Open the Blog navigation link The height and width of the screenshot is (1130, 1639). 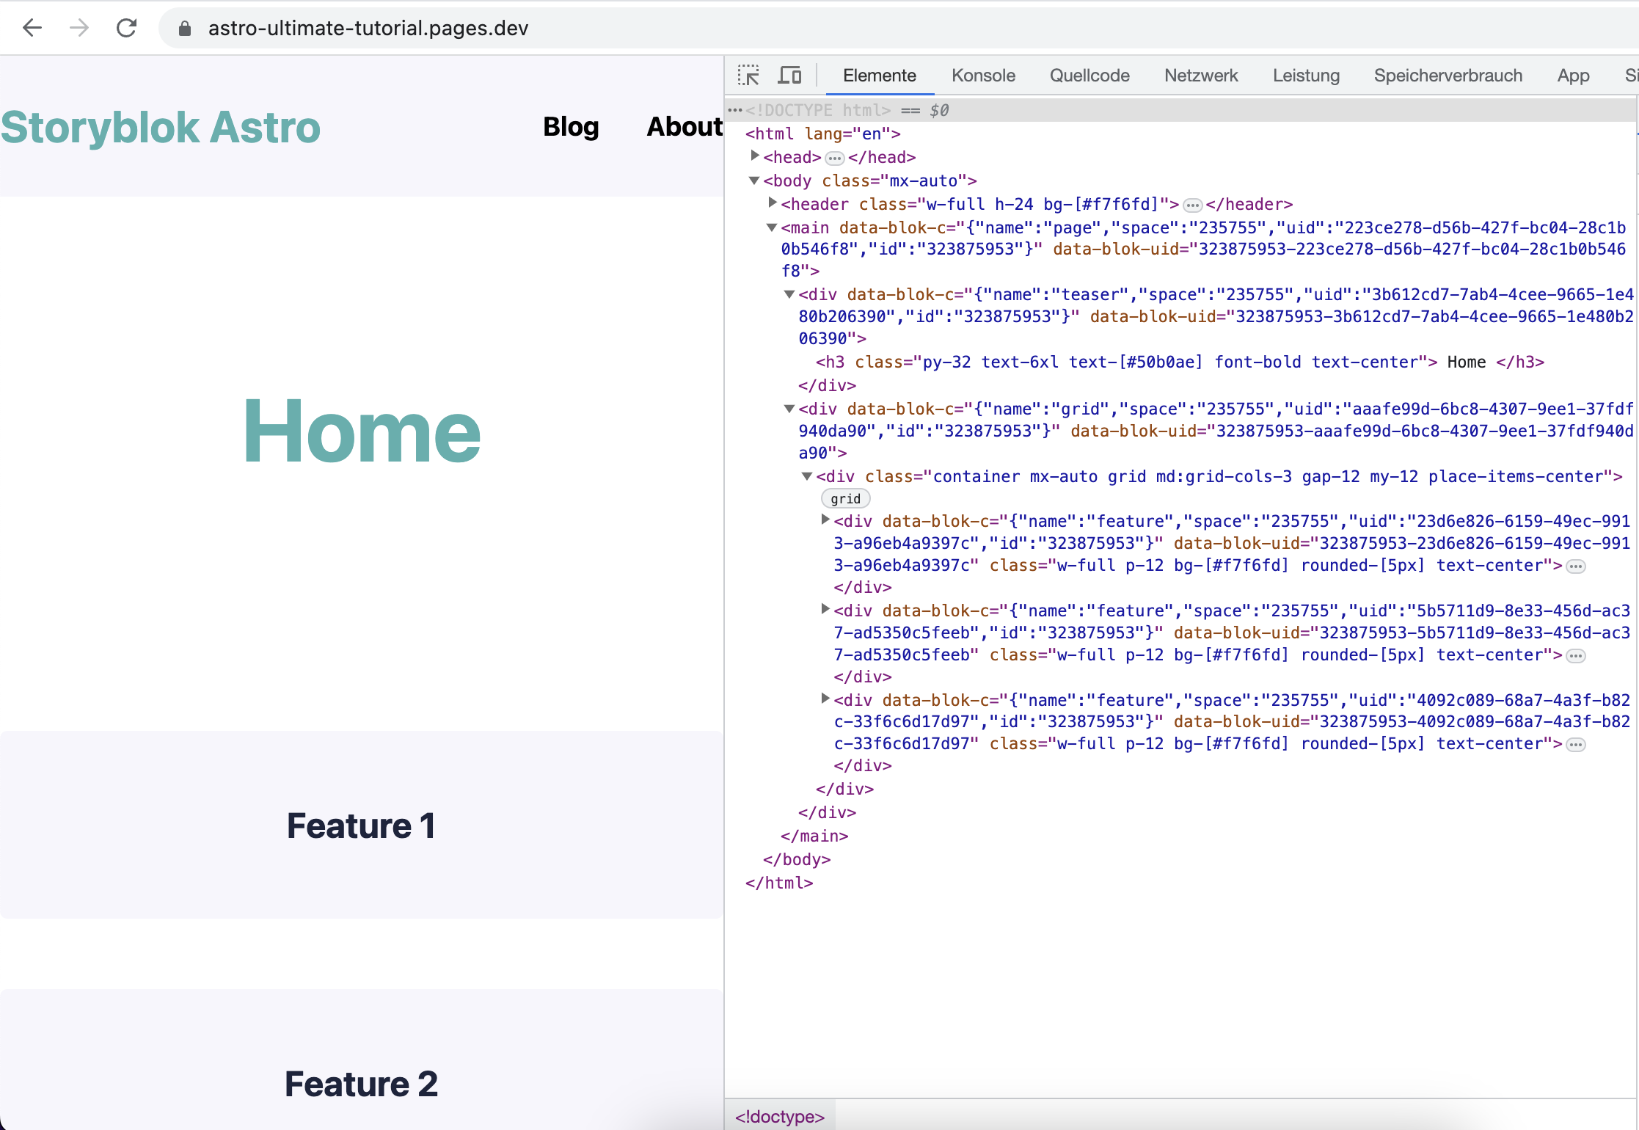571,126
